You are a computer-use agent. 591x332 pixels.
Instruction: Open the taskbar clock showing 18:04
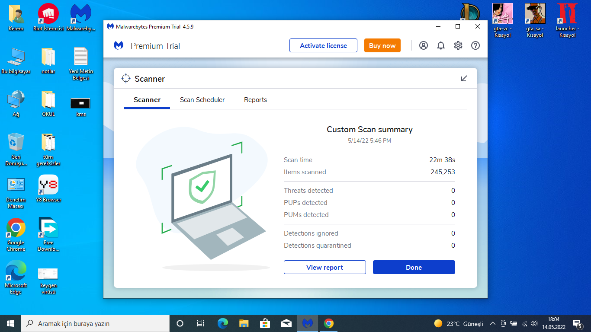[553, 323]
